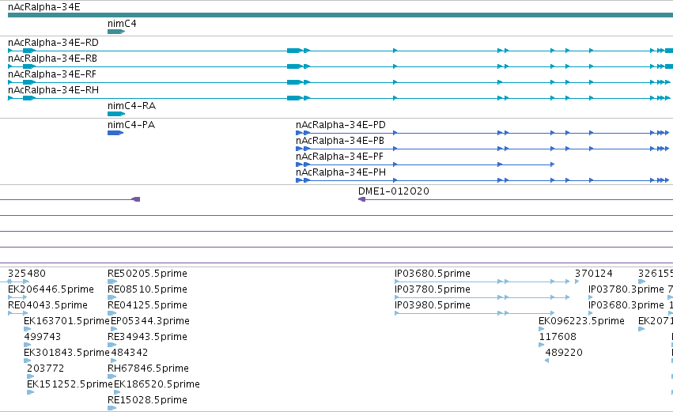Select transcript nAcRalpha-34E-RH label
The height and width of the screenshot is (412, 673).
[53, 90]
